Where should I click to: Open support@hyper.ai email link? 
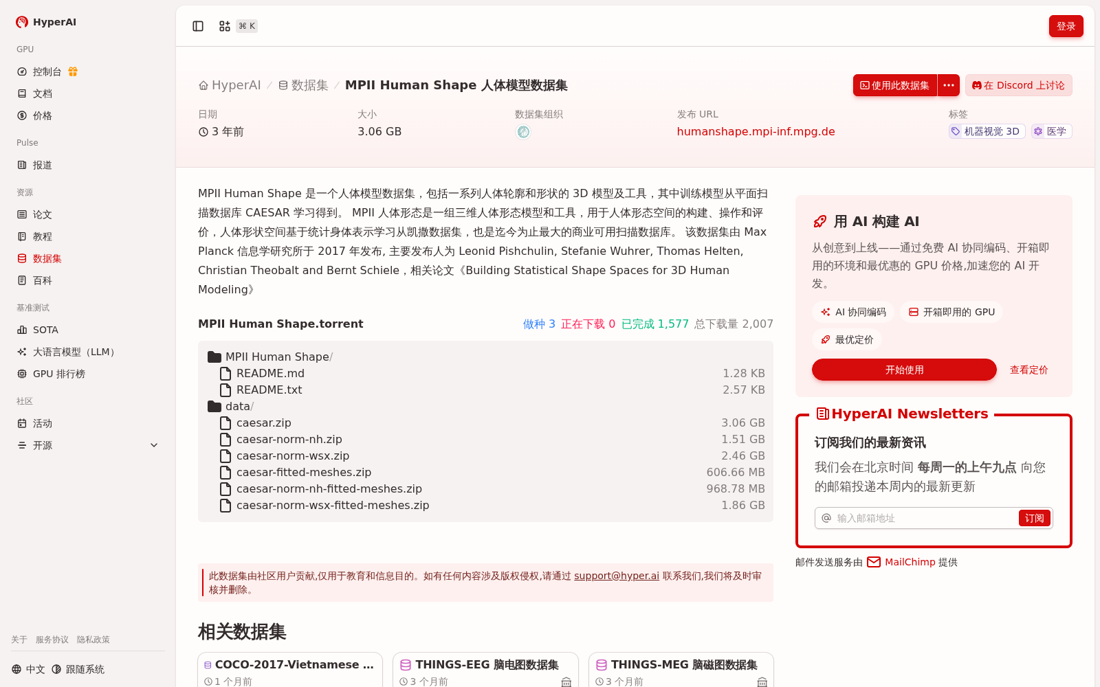617,576
